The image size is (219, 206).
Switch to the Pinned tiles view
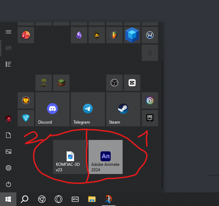[x=9, y=48]
